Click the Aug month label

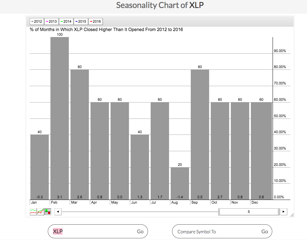(x=174, y=202)
